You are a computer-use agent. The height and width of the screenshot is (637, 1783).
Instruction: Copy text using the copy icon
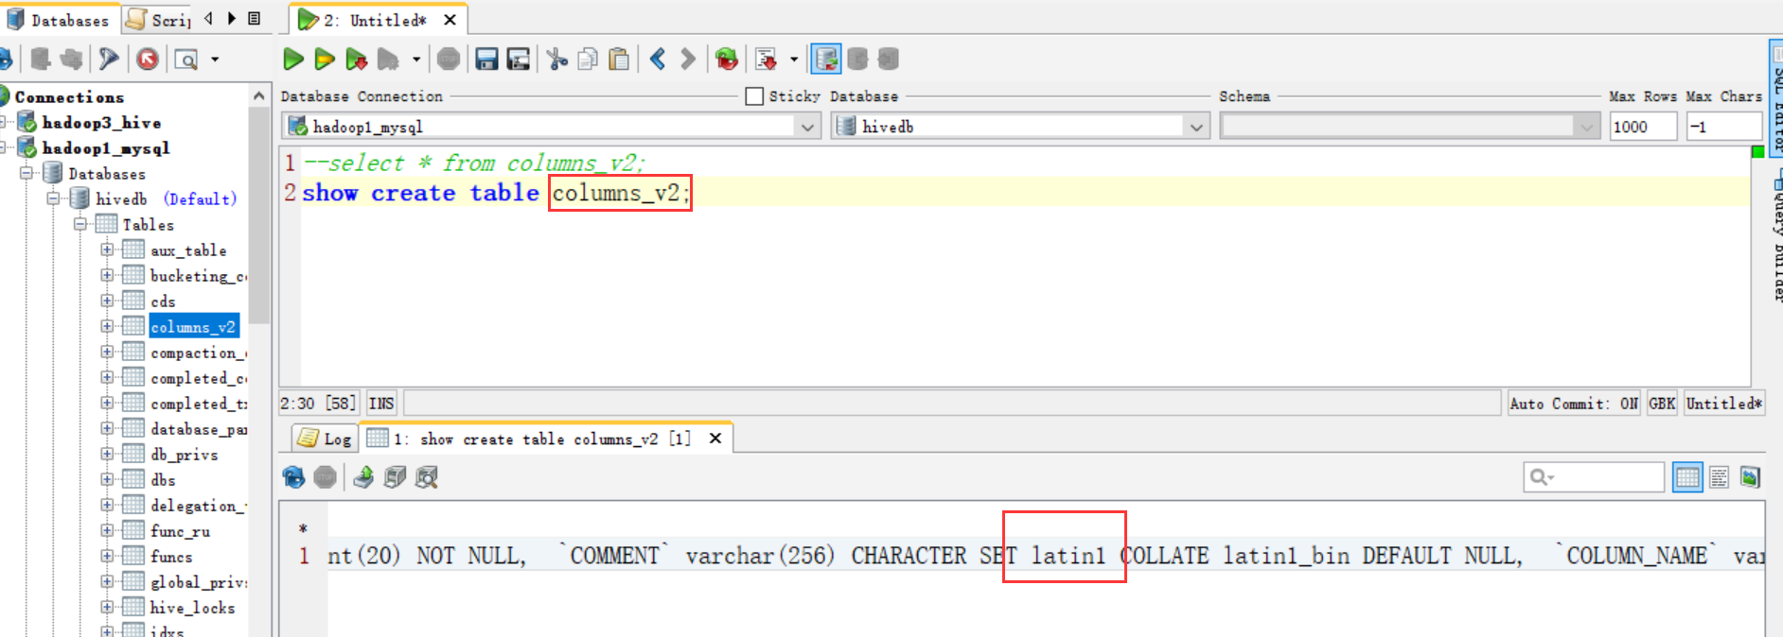(588, 60)
